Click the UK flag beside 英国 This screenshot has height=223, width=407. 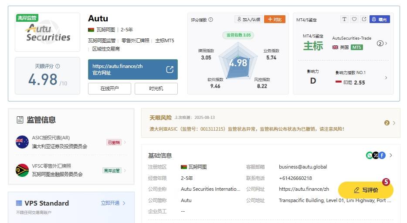pyautogui.click(x=336, y=47)
